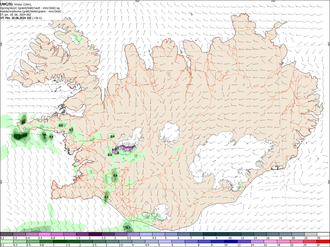Click the light pink 16 swatch in the lower legend
This screenshot has height=247, width=330.
270,241
